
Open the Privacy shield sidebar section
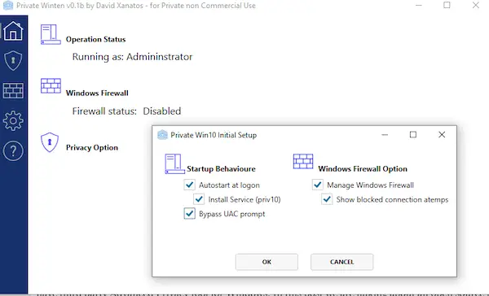coord(13,60)
